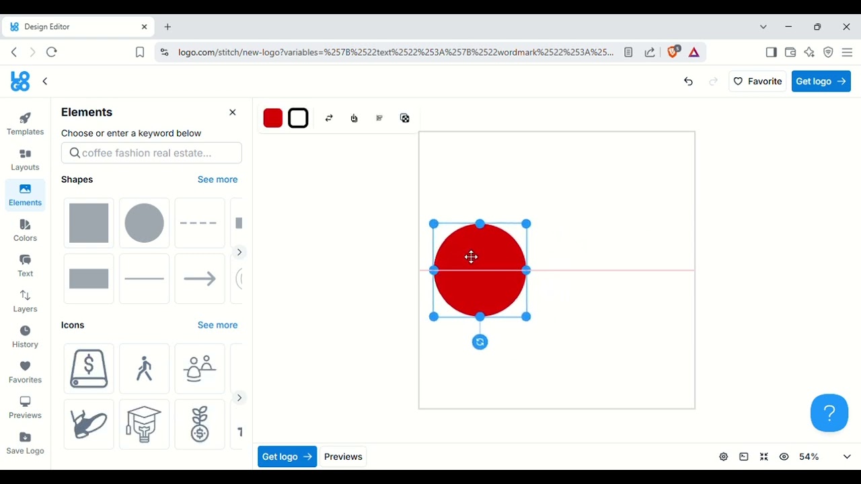The width and height of the screenshot is (861, 484).
Task: Click the swap arrows toolbar icon
Action: pos(329,118)
